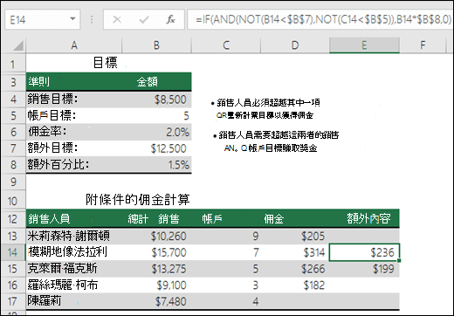
Task: Select row 3 header
Action: pyautogui.click(x=13, y=82)
